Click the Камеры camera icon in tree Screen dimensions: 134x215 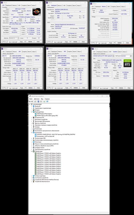coord(34,127)
